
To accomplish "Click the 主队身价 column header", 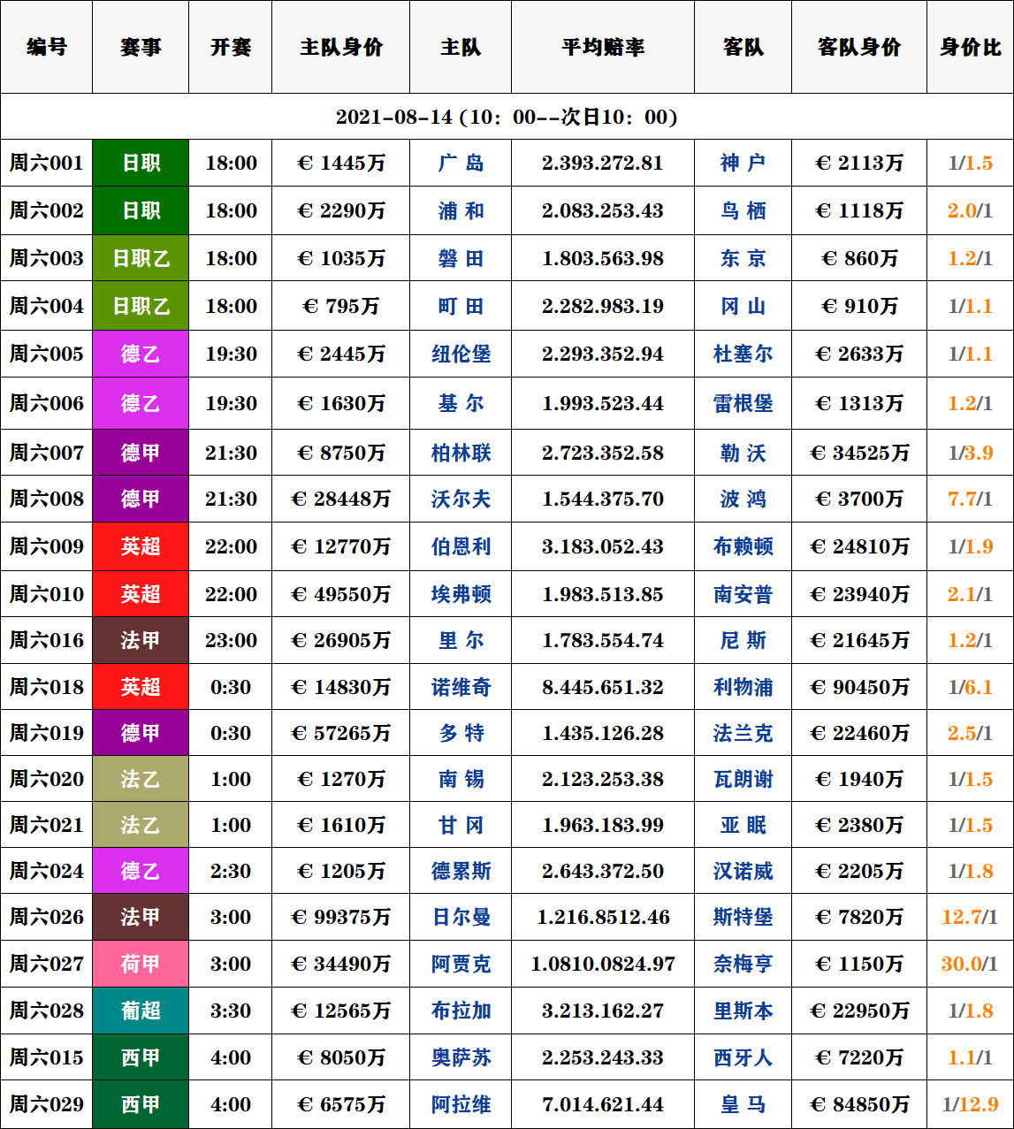I will click(340, 47).
